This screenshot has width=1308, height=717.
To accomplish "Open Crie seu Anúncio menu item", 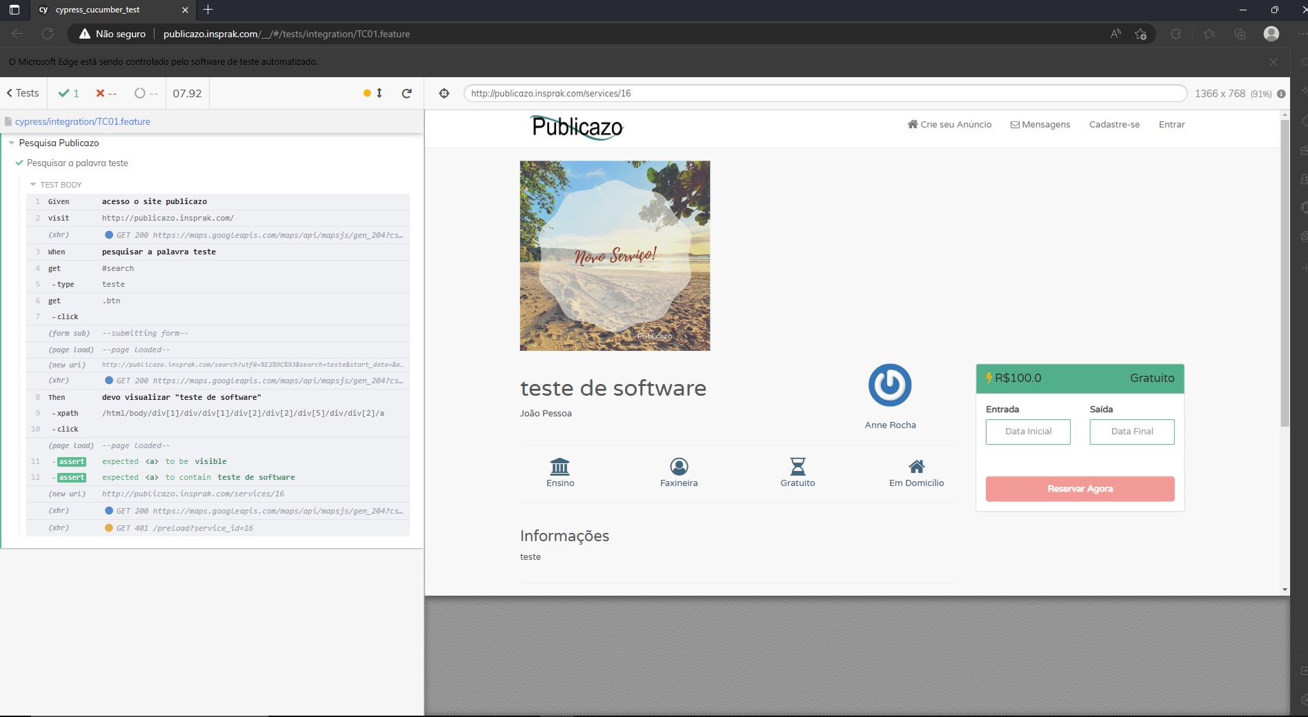I will 949,125.
